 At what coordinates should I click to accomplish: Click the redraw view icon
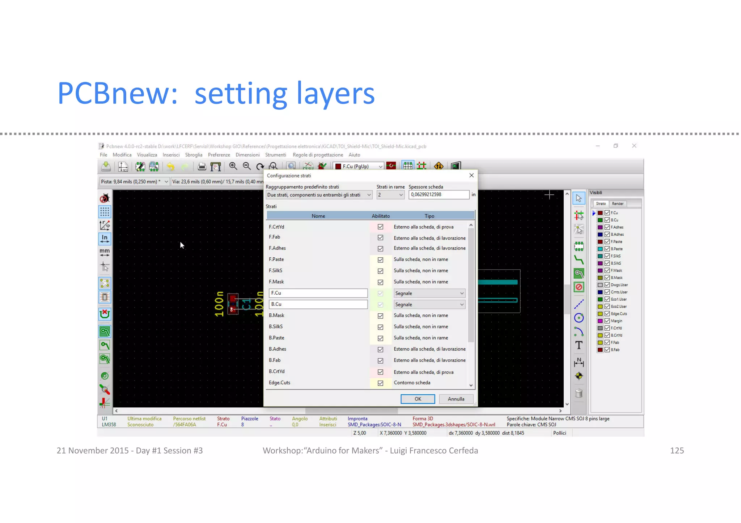coord(260,166)
